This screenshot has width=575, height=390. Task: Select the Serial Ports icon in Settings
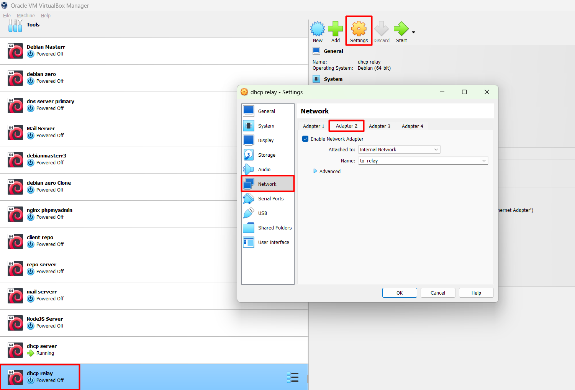[249, 198]
